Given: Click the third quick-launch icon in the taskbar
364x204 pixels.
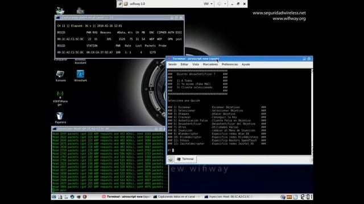Looking at the screenshot, I should pos(66,197).
